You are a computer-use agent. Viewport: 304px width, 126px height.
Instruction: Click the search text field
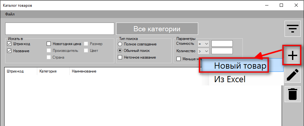tap(60, 29)
